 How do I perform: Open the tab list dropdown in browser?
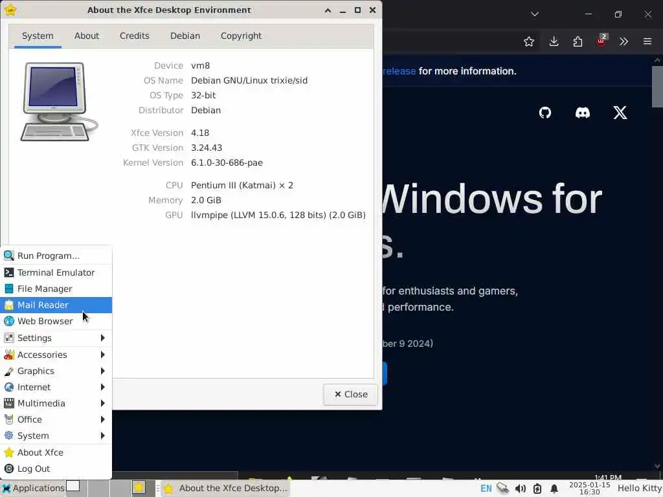point(535,14)
